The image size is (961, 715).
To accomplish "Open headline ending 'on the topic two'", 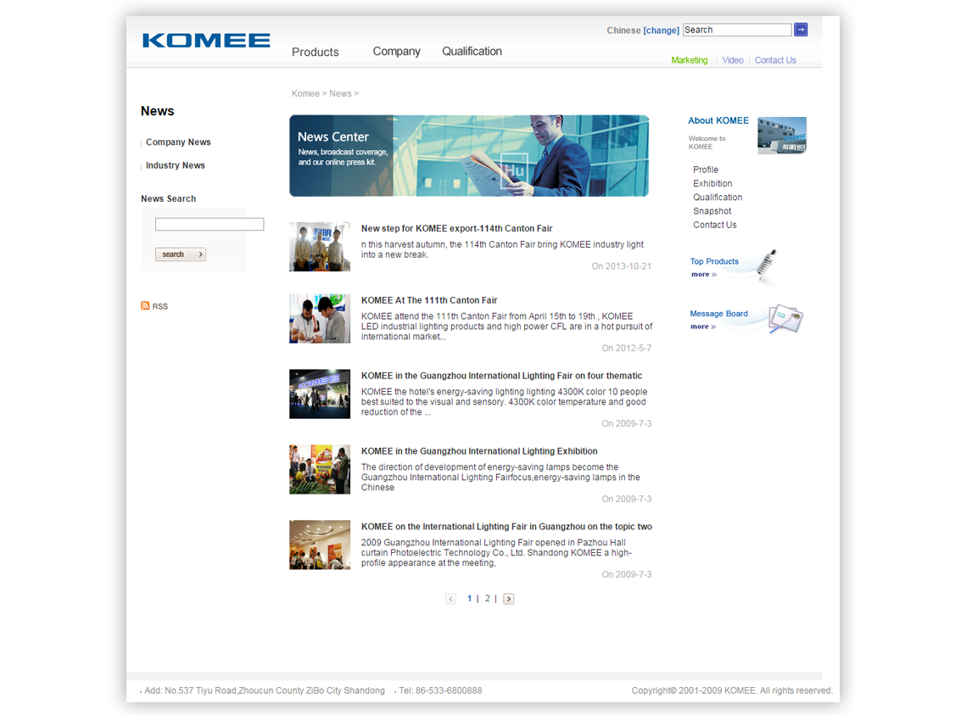I will pyautogui.click(x=506, y=527).
